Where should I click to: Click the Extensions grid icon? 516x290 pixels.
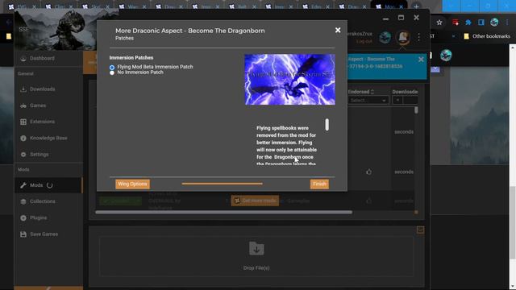click(x=23, y=122)
